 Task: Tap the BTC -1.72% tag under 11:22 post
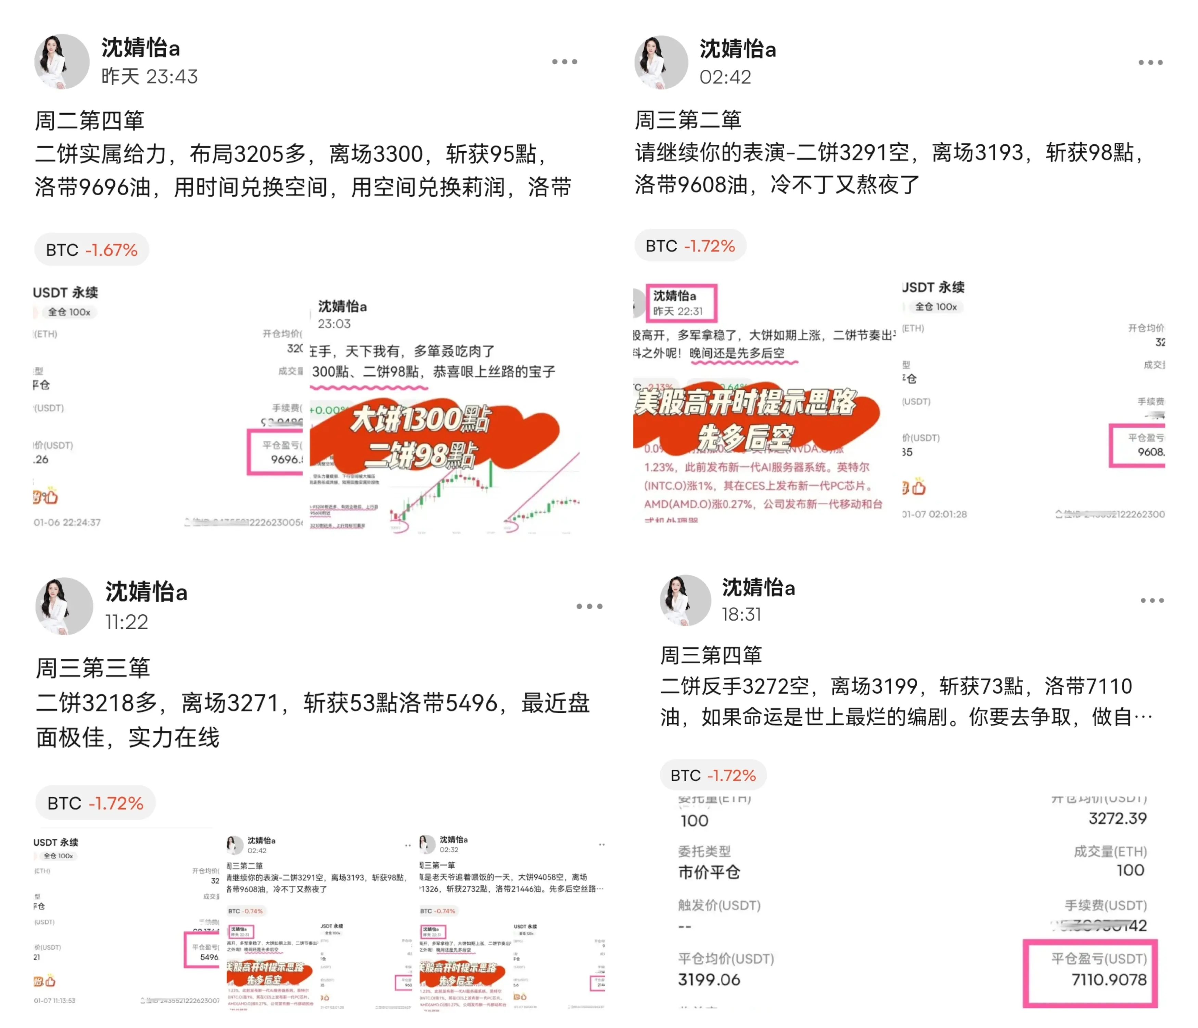(95, 803)
